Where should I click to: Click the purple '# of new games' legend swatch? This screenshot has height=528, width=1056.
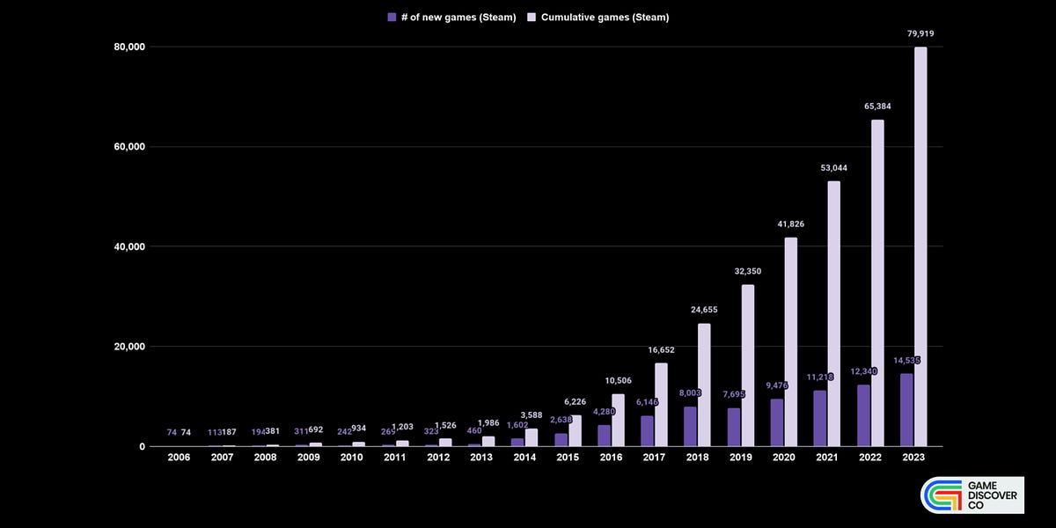point(392,17)
